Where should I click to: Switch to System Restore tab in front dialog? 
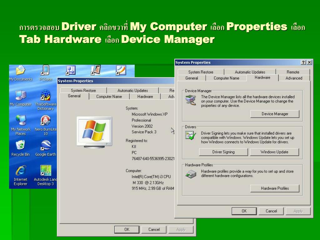(x=201, y=72)
